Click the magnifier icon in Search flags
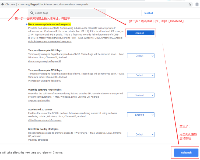This screenshot has width=200, height=160. click(x=32, y=13)
